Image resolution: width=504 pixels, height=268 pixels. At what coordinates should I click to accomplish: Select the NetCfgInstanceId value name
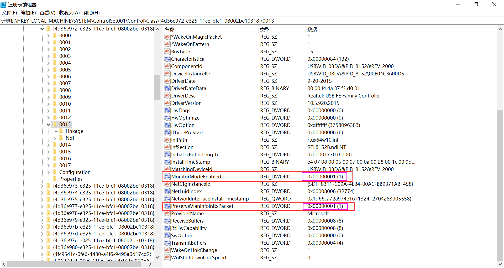point(191,184)
